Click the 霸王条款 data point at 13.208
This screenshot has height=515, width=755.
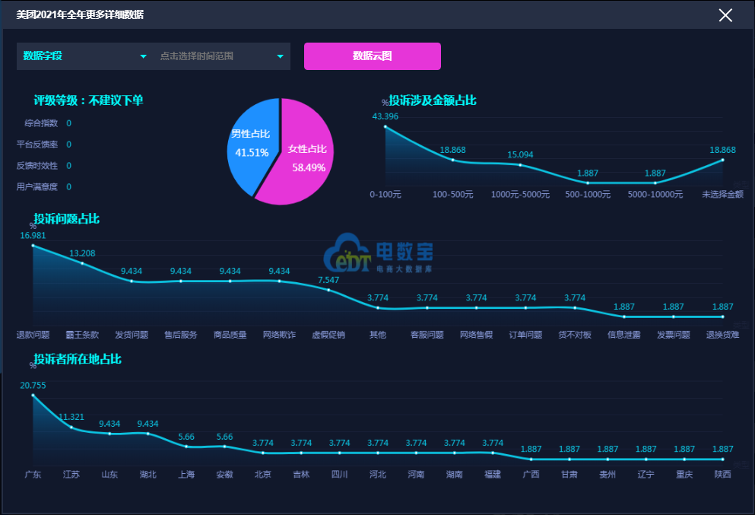[x=82, y=263]
